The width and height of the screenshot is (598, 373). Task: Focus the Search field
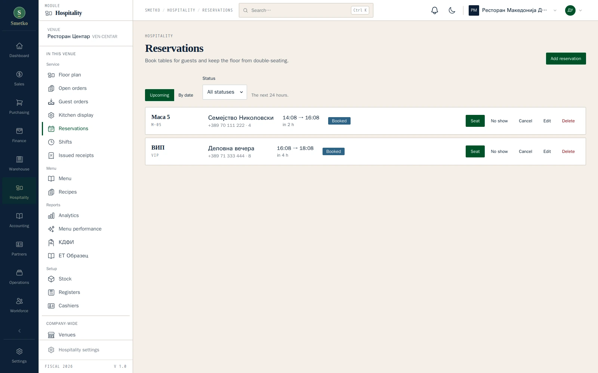pos(306,10)
